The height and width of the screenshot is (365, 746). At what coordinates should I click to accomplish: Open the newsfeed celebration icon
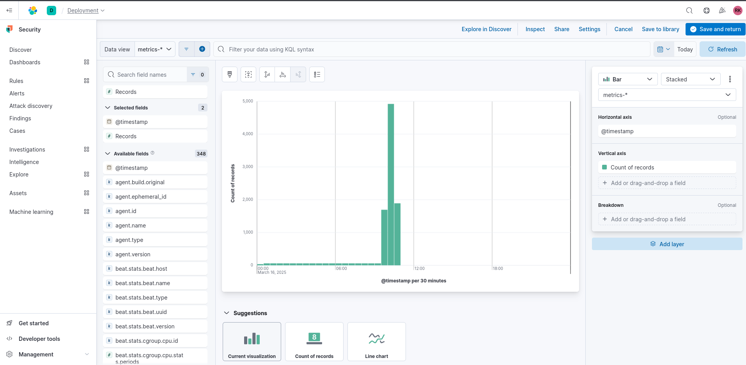722,11
